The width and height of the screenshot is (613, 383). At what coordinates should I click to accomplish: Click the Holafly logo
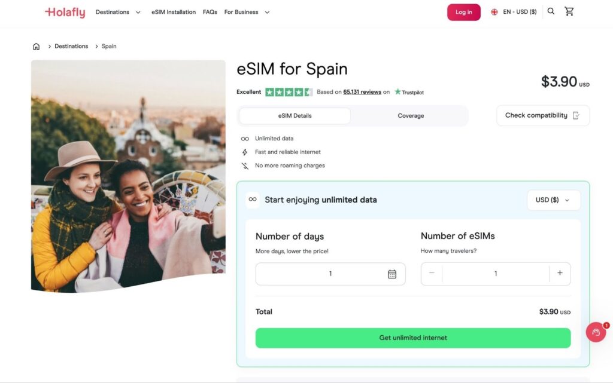pyautogui.click(x=65, y=13)
